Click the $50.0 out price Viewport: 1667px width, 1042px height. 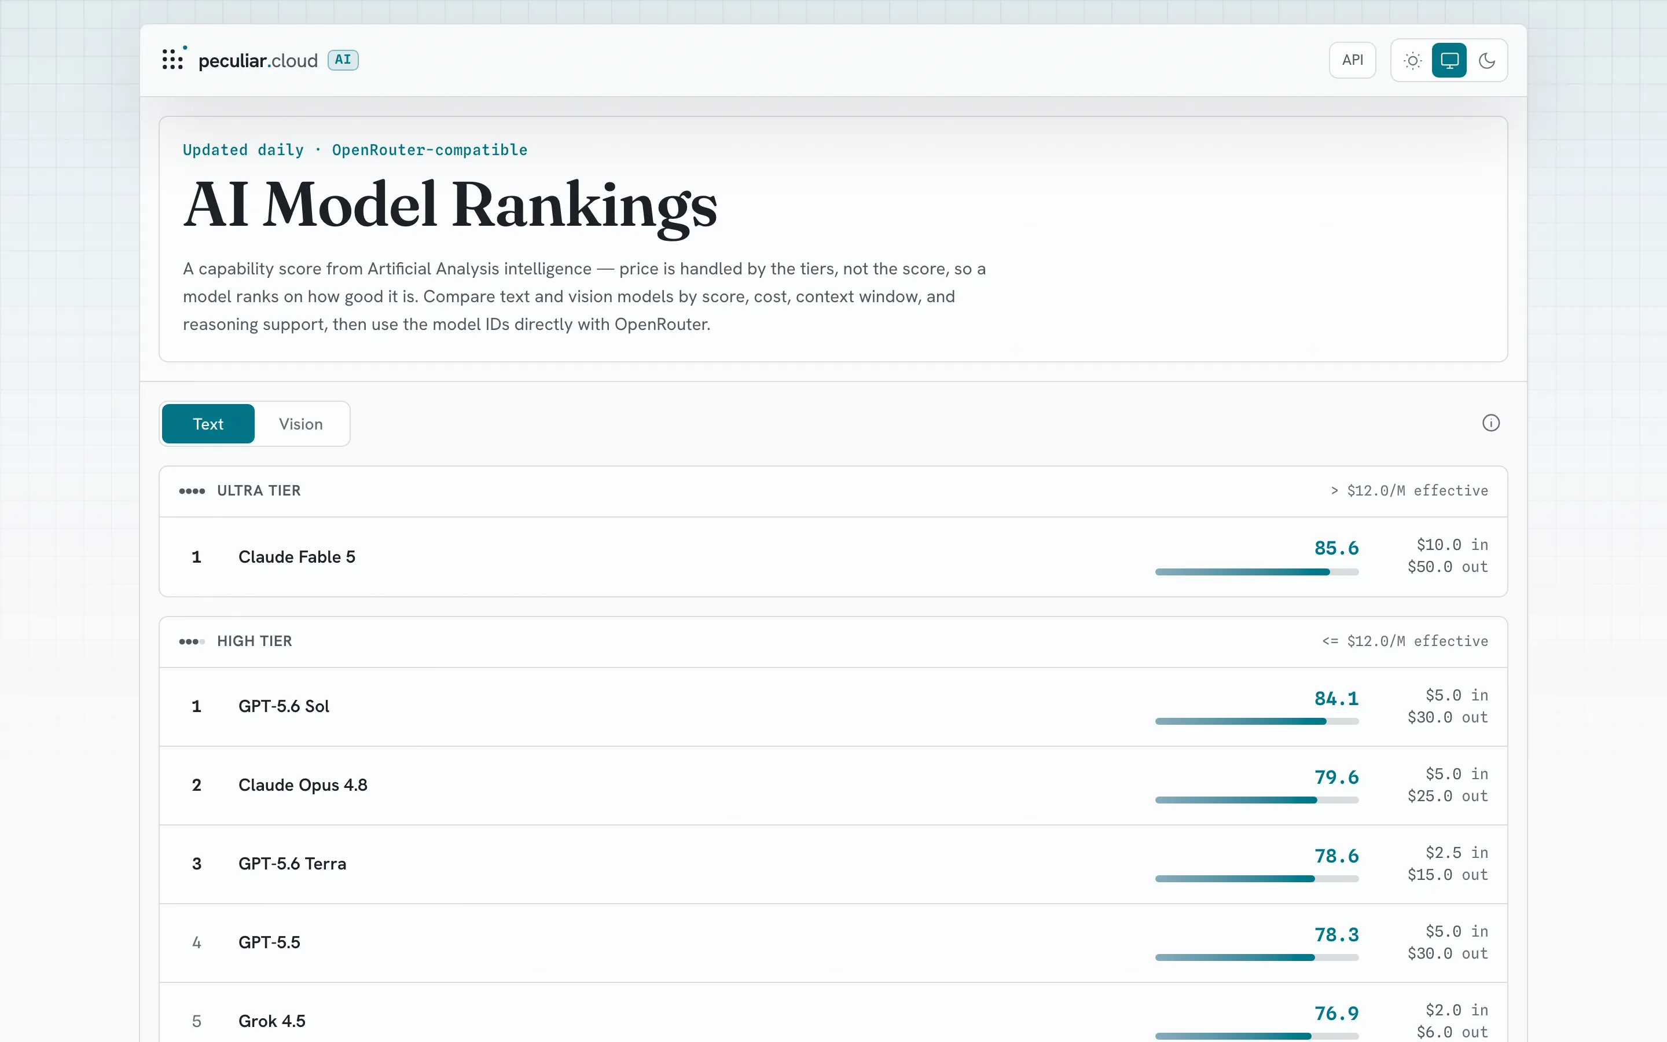(x=1448, y=567)
